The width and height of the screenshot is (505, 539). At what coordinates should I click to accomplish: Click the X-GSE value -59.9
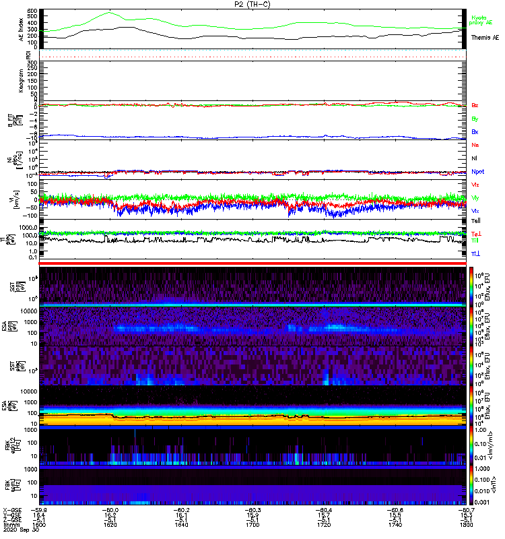[39, 511]
